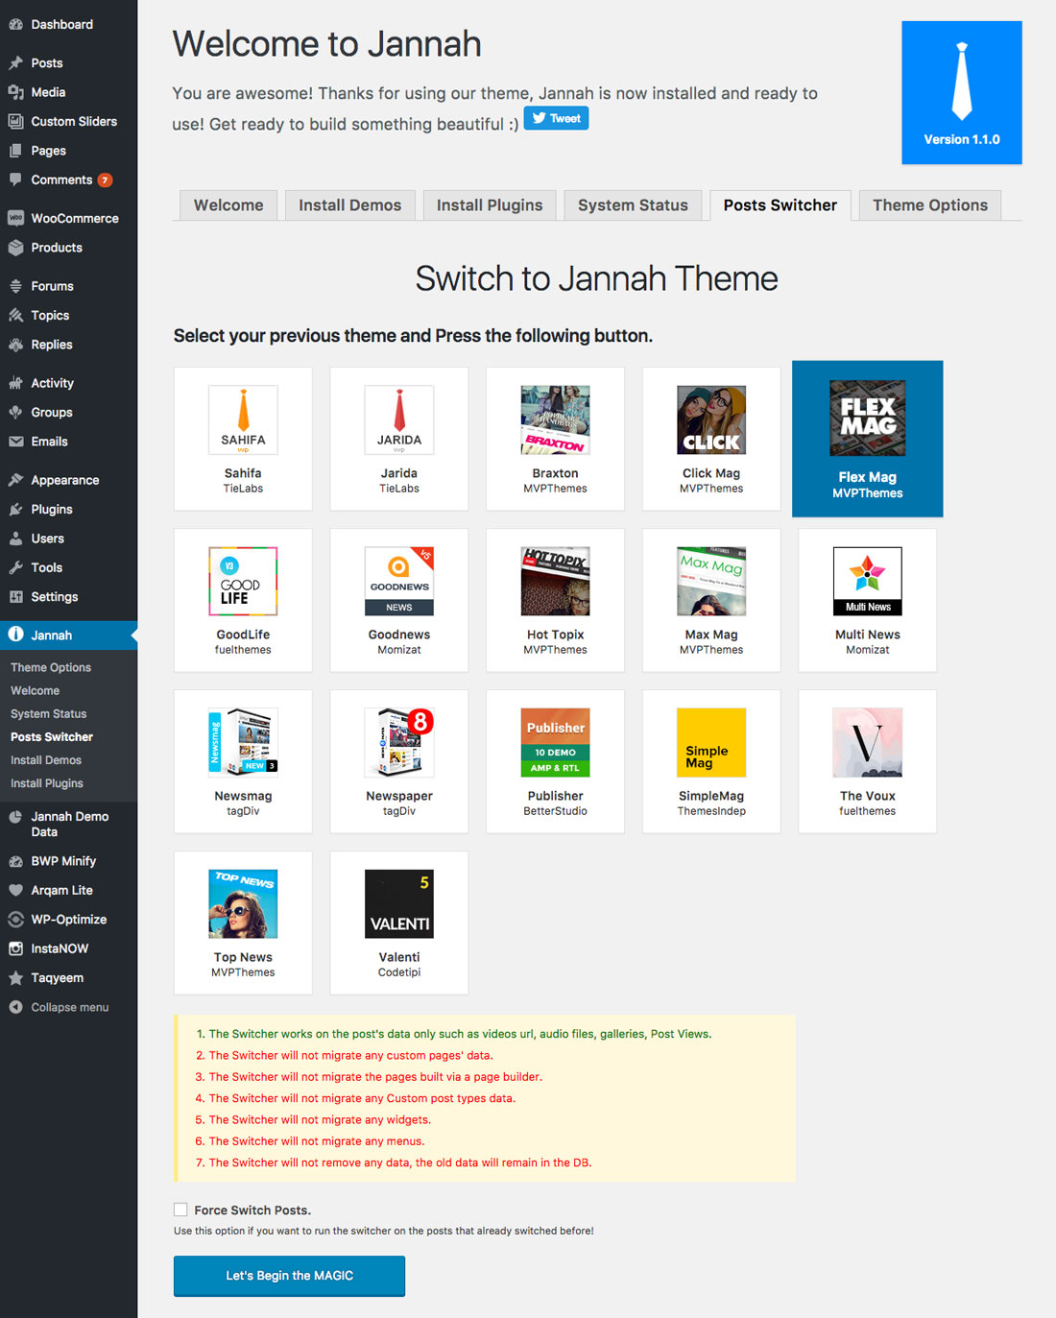Screen dimensions: 1056x1318
Task: Click the Comments speech bubble icon
Action: point(15,180)
